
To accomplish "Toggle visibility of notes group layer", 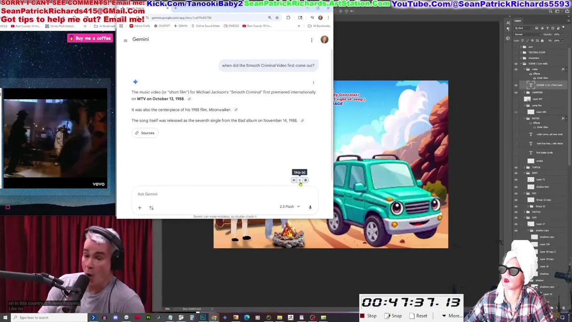I will 516,69.
